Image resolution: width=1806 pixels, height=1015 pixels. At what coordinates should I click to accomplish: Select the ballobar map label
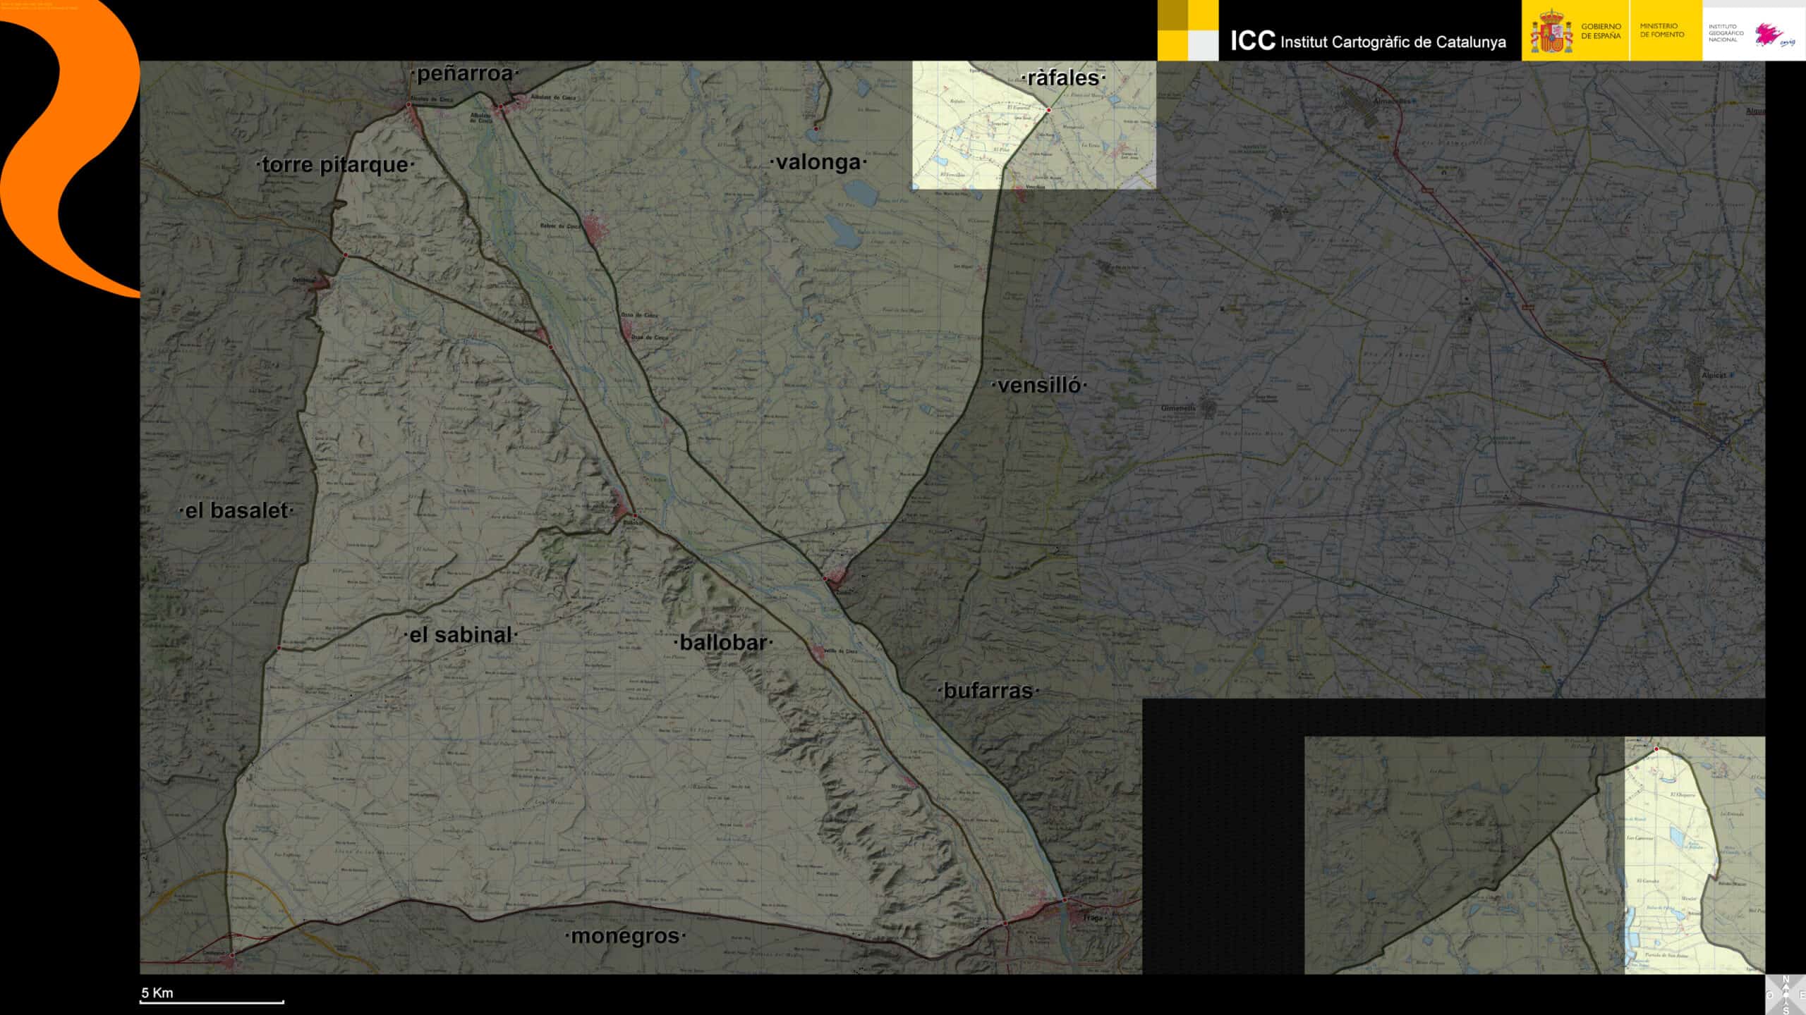723,642
